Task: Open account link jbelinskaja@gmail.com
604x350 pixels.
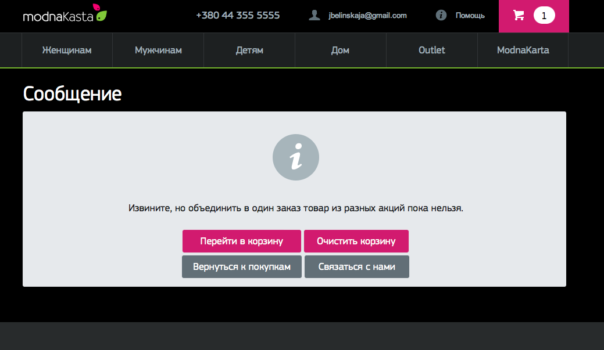Action: pos(367,16)
